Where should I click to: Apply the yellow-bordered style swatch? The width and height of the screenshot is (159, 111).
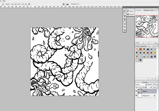(x=155, y=53)
